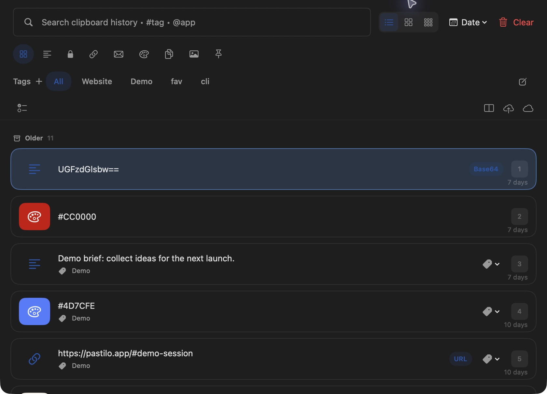Screen dimensions: 547x394
Task: Filter by text items icon
Action: [47, 54]
